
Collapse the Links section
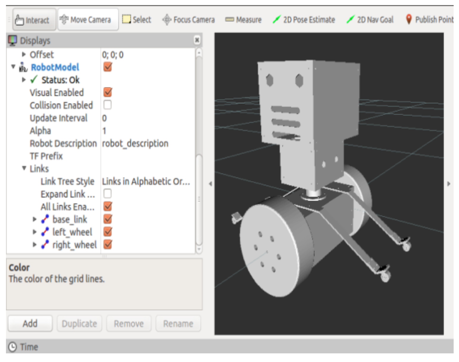point(24,168)
